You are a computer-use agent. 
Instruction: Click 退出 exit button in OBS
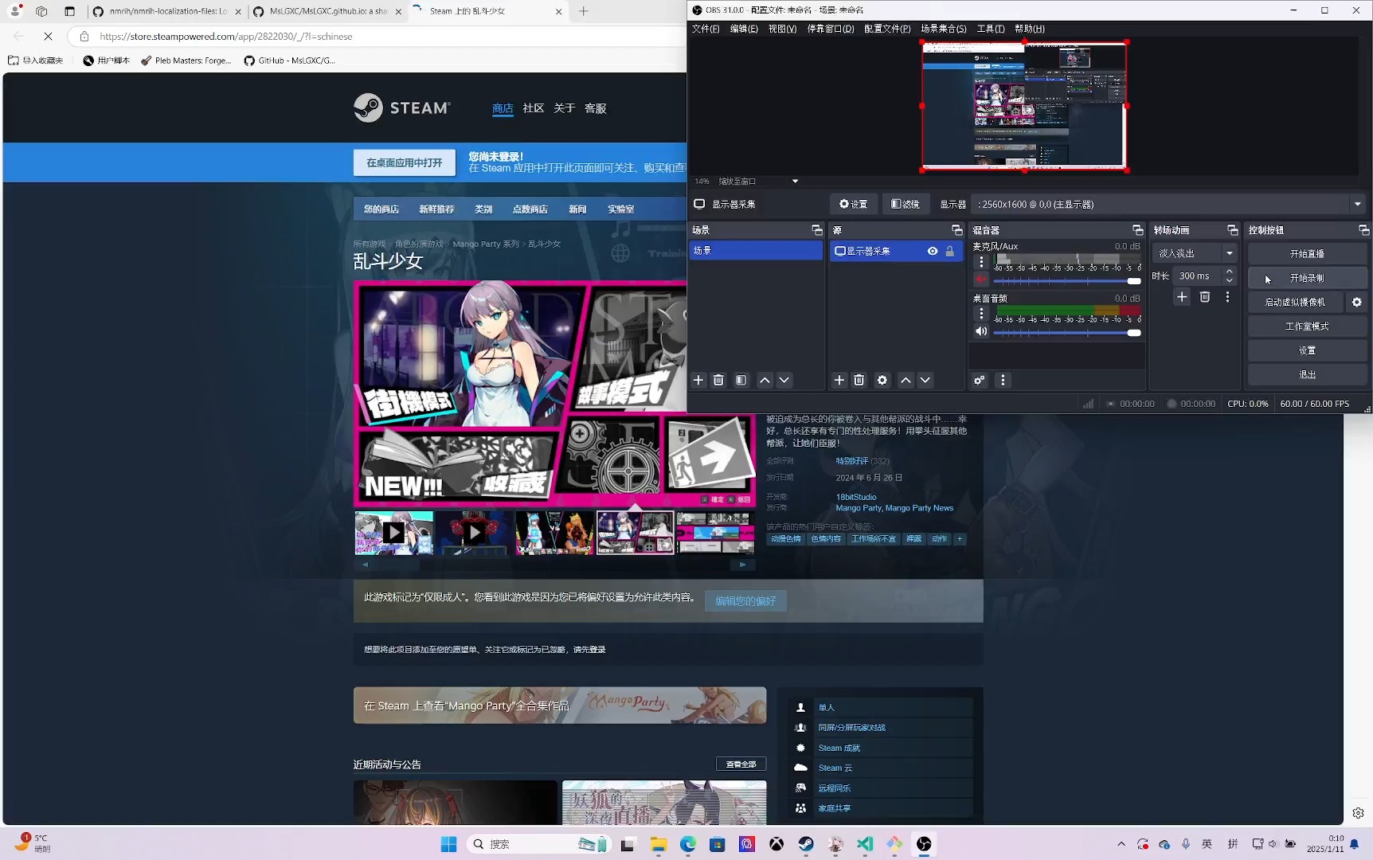coord(1307,374)
